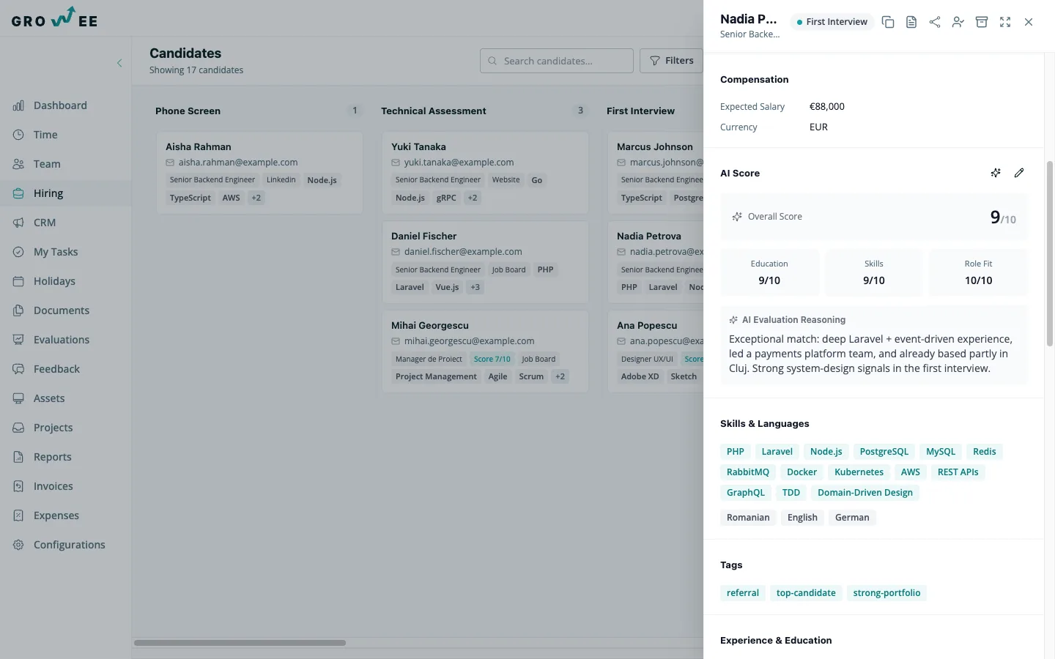Click the First Interview status badge
The image size is (1055, 659).
pos(832,22)
